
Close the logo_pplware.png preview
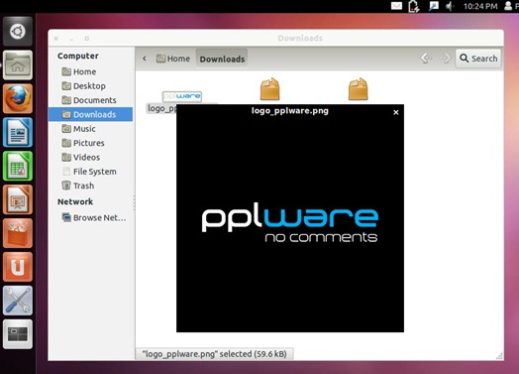coord(396,112)
